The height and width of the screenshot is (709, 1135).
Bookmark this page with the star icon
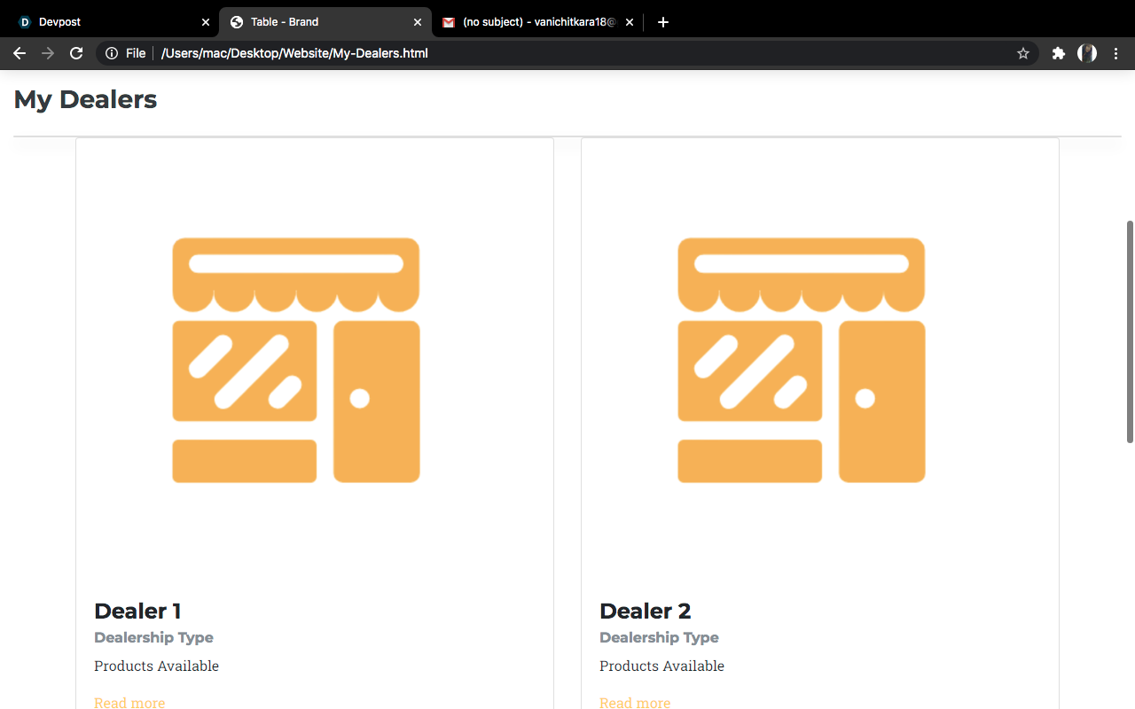1022,53
